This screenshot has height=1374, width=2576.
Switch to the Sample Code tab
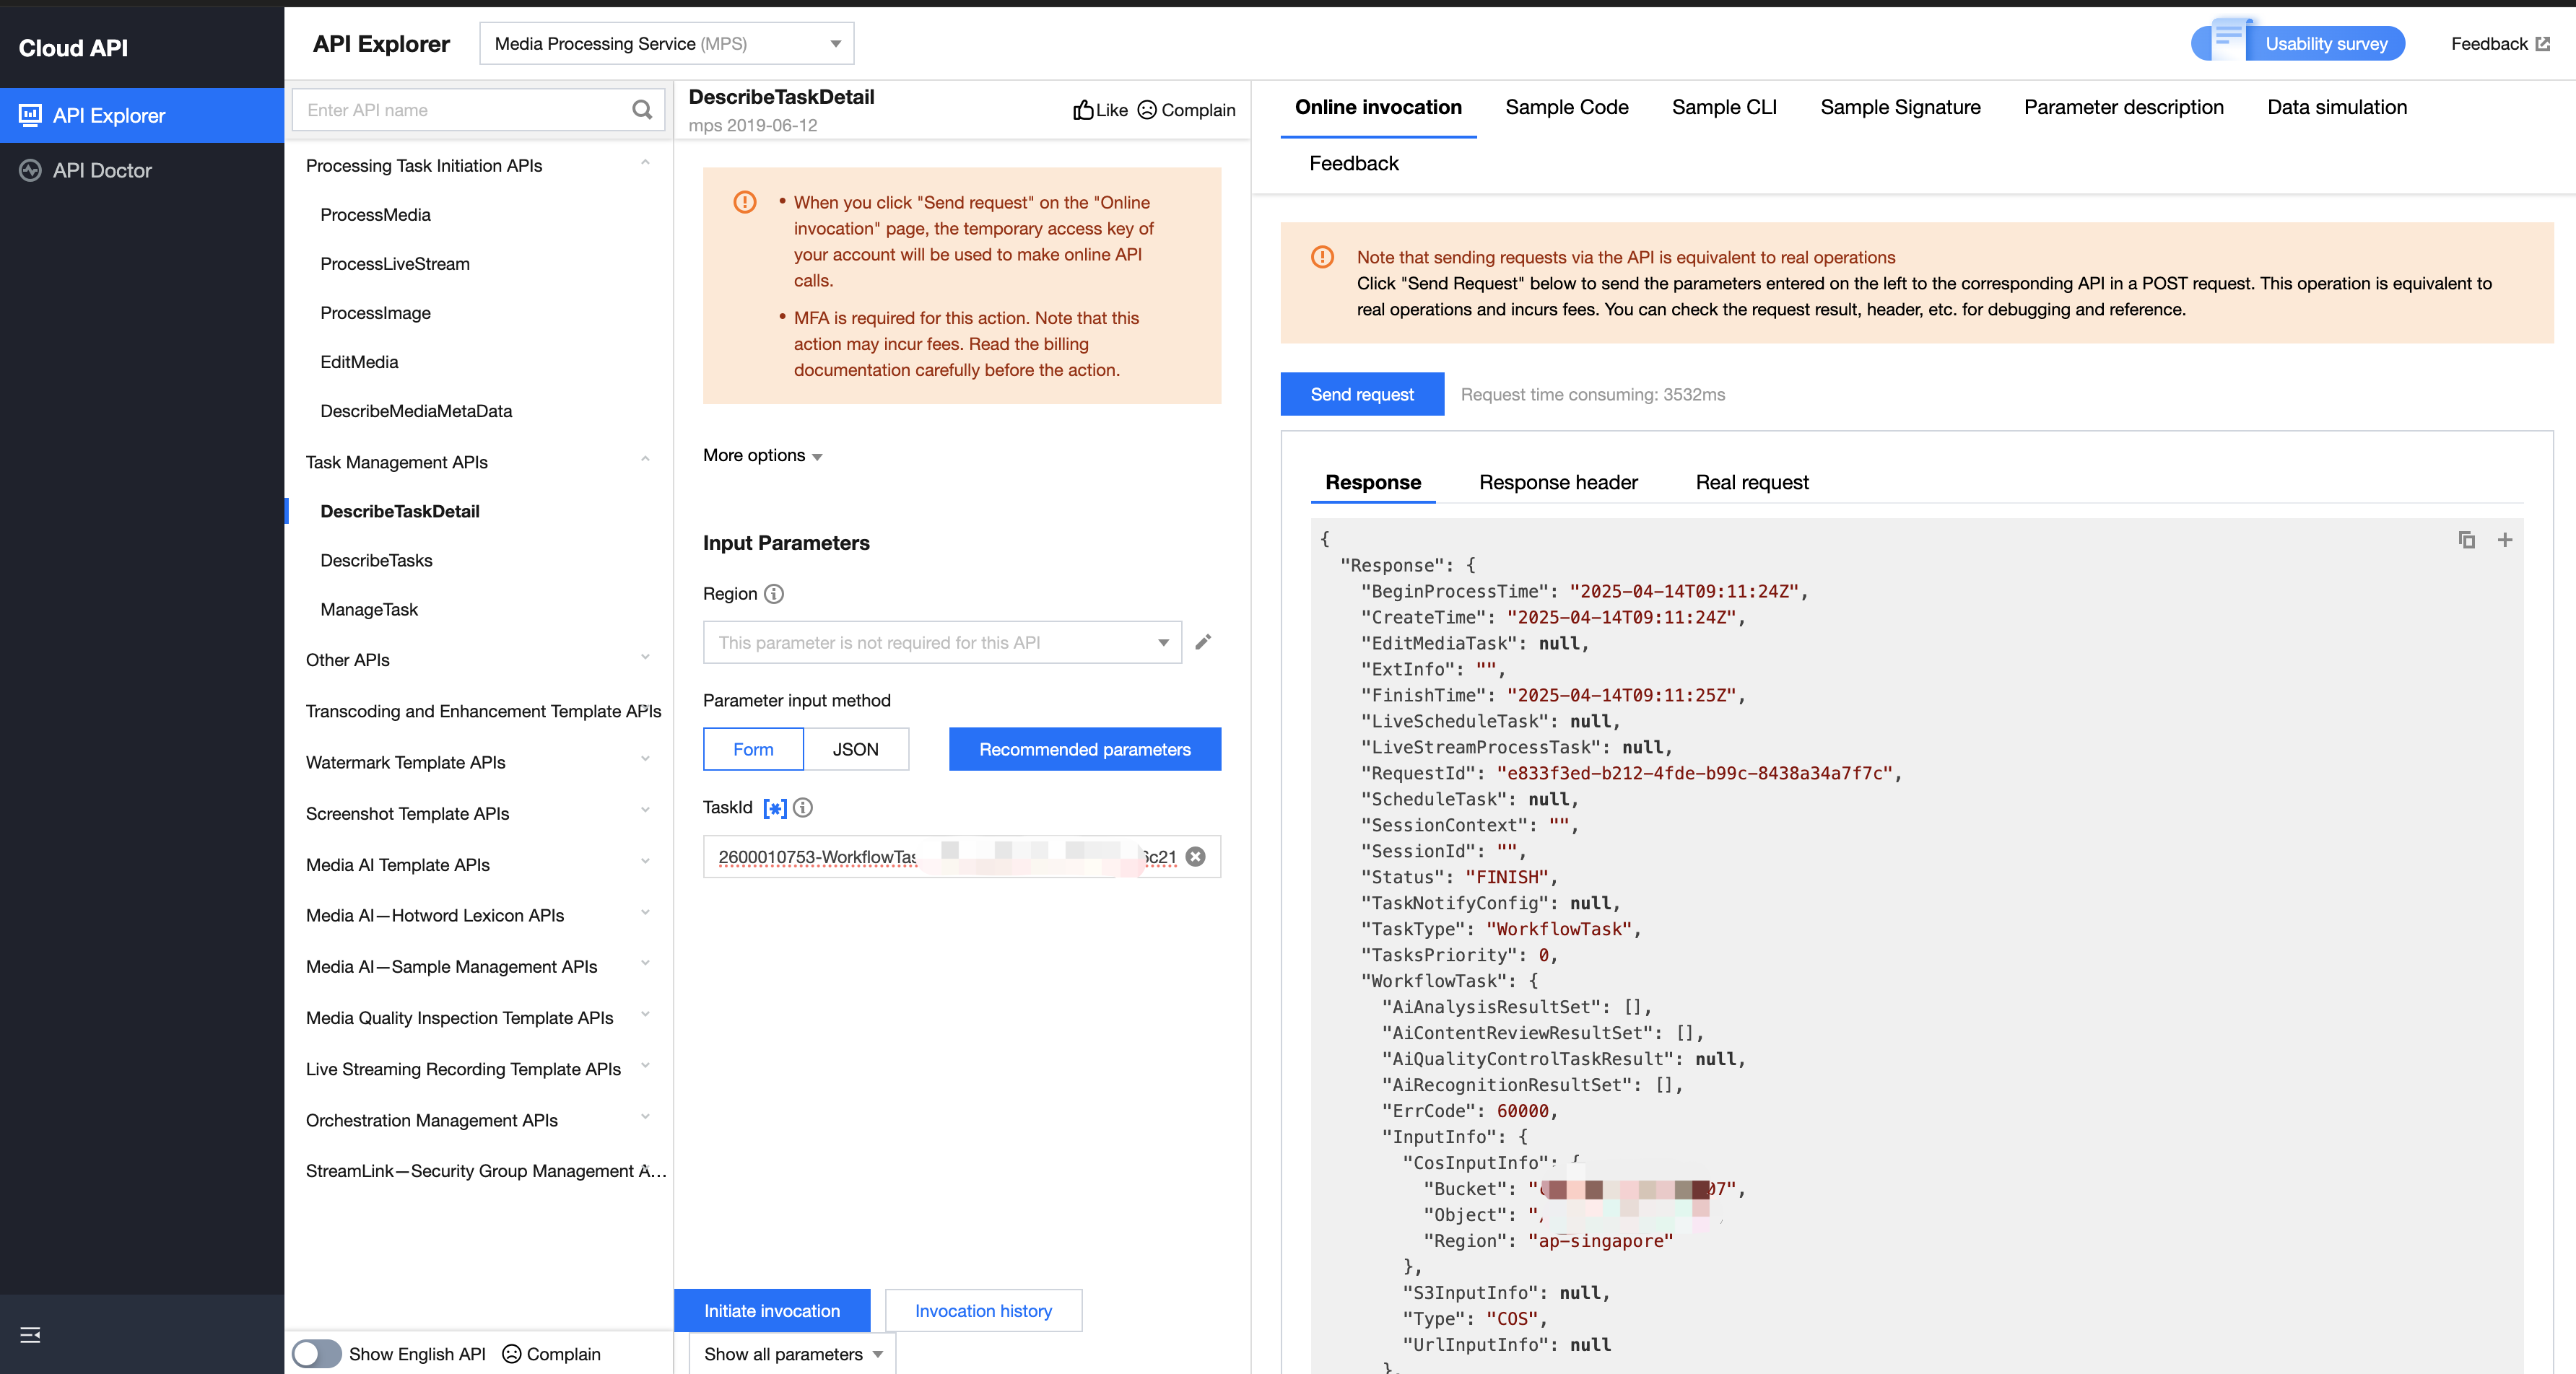click(1566, 107)
